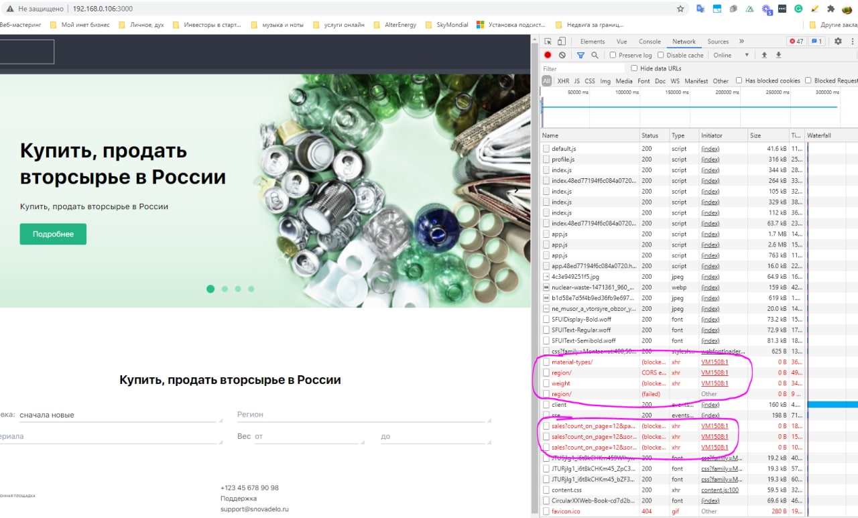The height and width of the screenshot is (518, 858).
Task: Click the bookmark star in the address bar
Action: 680,9
